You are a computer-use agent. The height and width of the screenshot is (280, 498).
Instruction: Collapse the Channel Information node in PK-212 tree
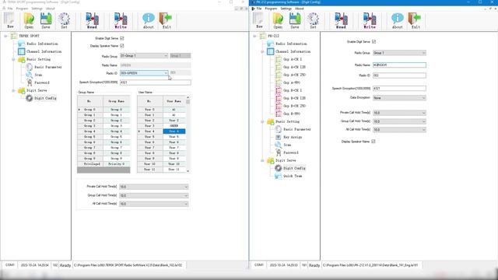pos(262,51)
